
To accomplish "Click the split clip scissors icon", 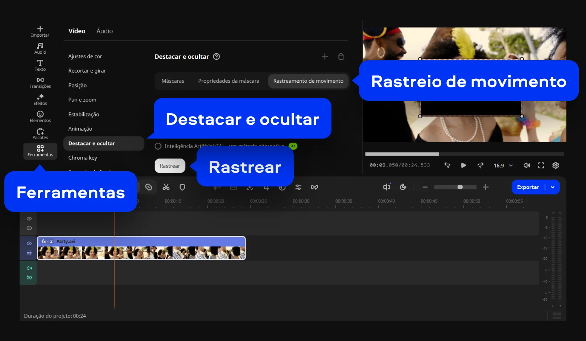I will [x=166, y=187].
